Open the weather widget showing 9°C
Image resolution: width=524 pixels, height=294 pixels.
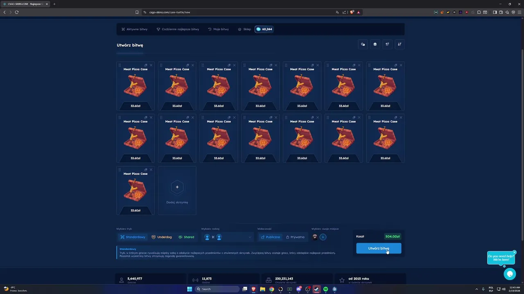[x=15, y=289]
